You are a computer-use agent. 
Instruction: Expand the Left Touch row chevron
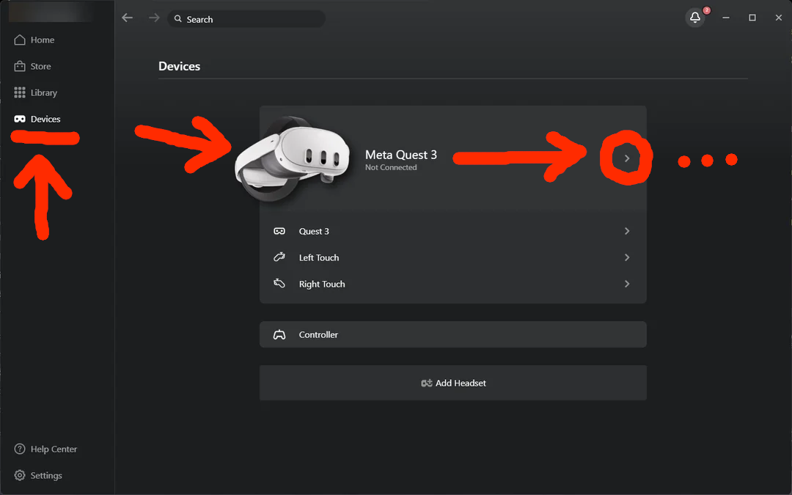click(627, 257)
